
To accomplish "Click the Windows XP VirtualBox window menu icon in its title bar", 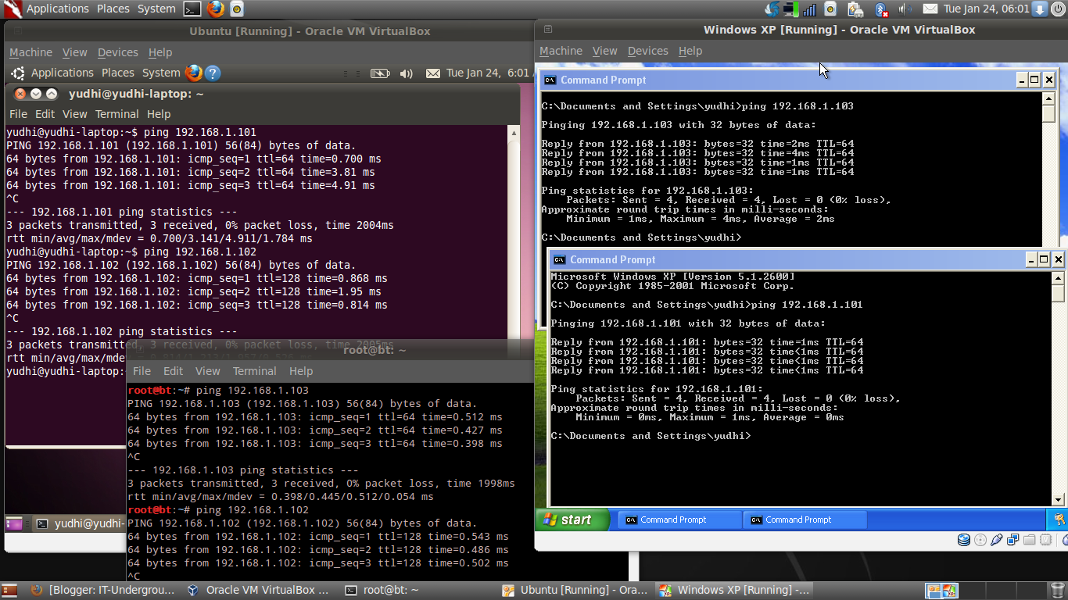I will coord(548,30).
